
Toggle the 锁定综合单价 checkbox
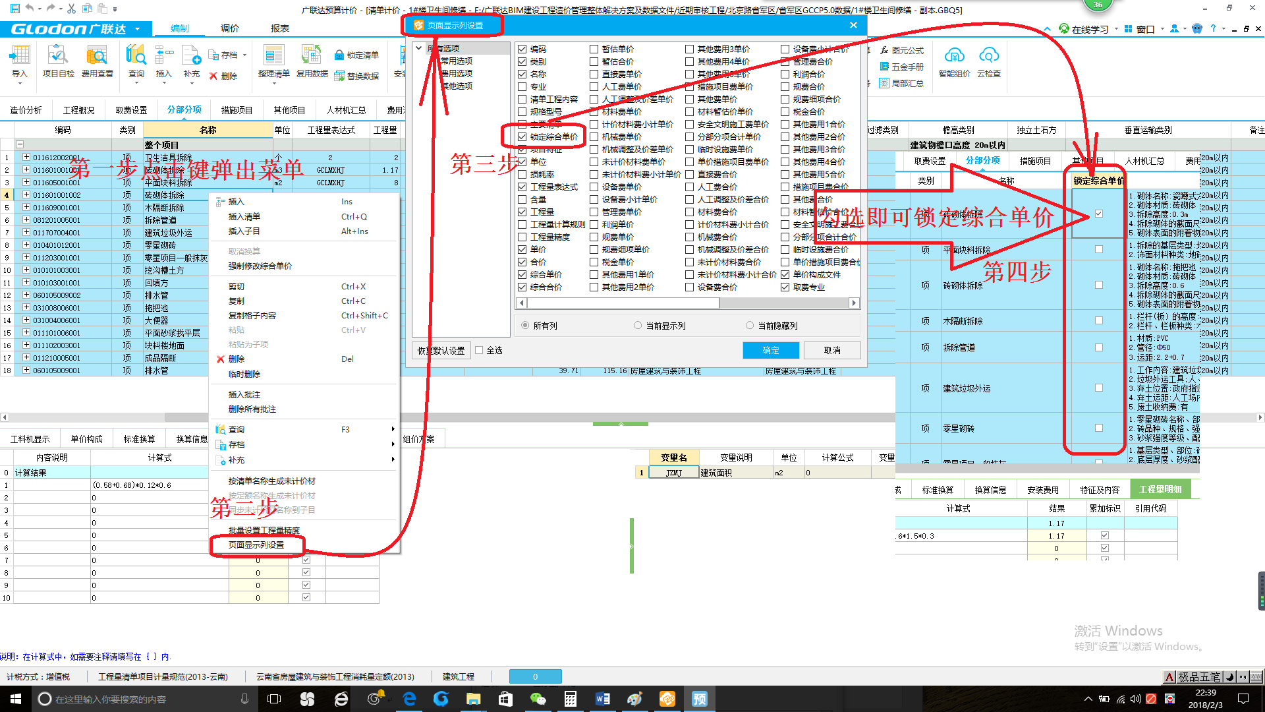point(522,137)
